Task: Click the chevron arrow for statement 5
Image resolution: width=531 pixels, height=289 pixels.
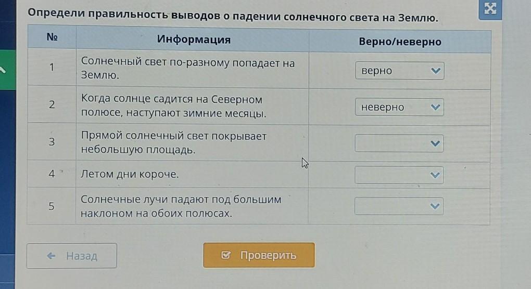Action: [x=436, y=206]
